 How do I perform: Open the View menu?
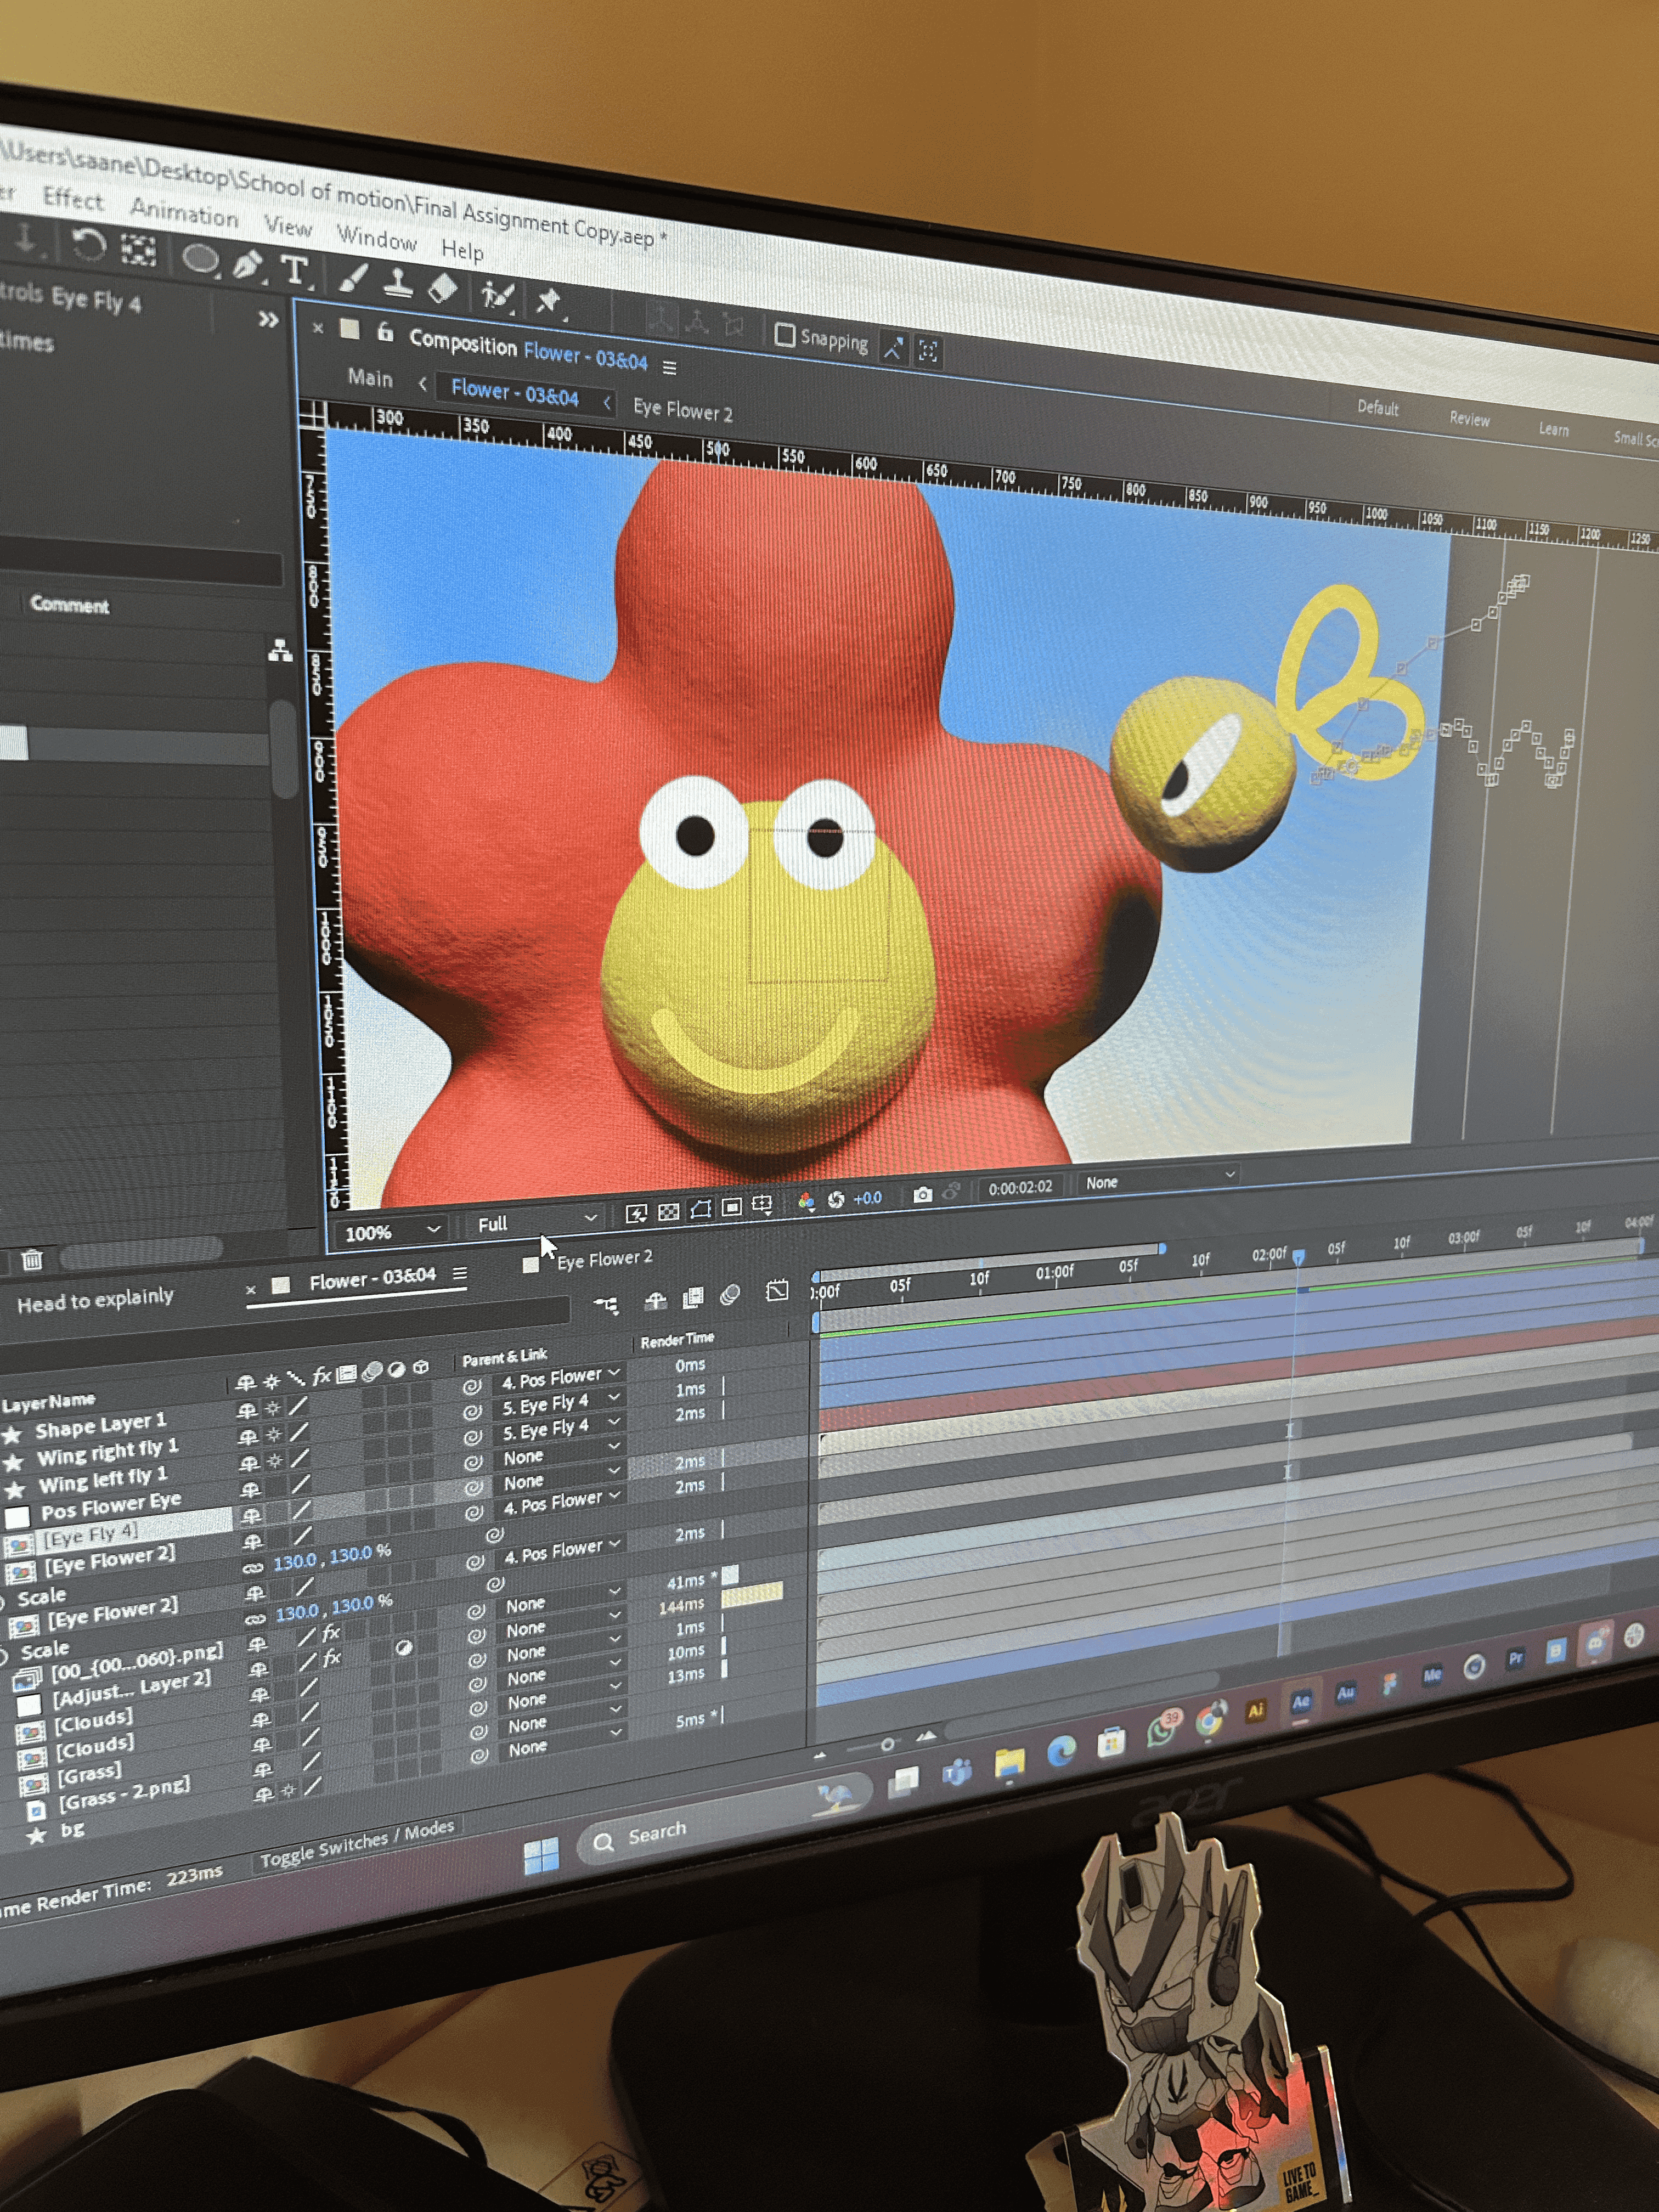tap(288, 227)
